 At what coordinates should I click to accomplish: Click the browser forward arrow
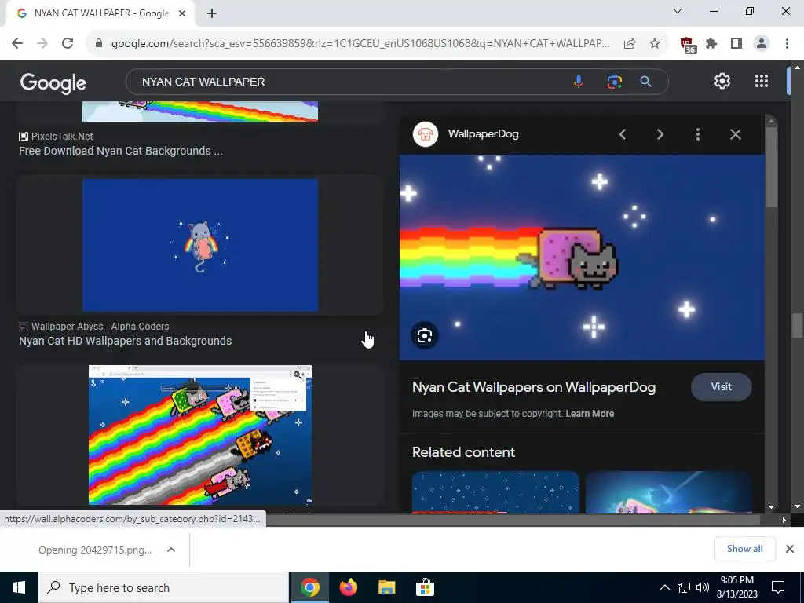coord(42,43)
